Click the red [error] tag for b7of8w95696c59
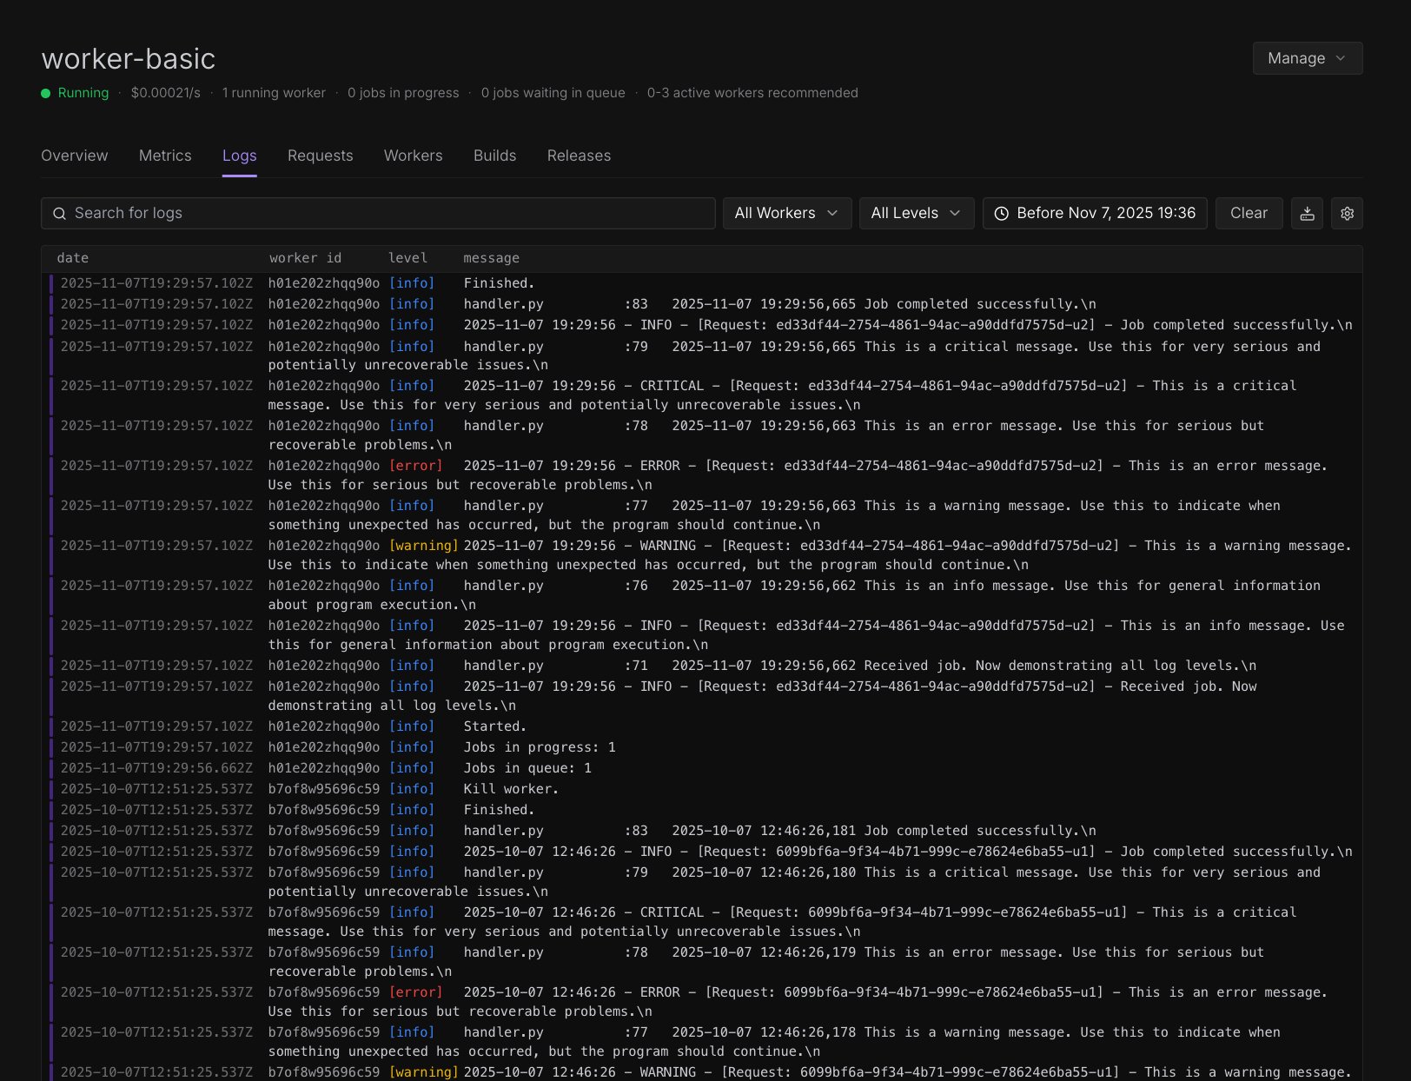 416,992
